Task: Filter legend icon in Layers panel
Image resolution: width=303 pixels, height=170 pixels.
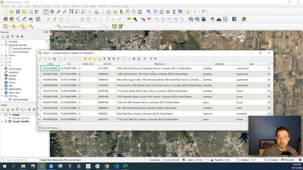Action: [x=17, y=110]
